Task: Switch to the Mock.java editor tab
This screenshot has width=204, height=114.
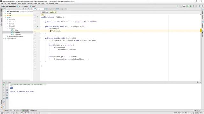Action: 50,9
